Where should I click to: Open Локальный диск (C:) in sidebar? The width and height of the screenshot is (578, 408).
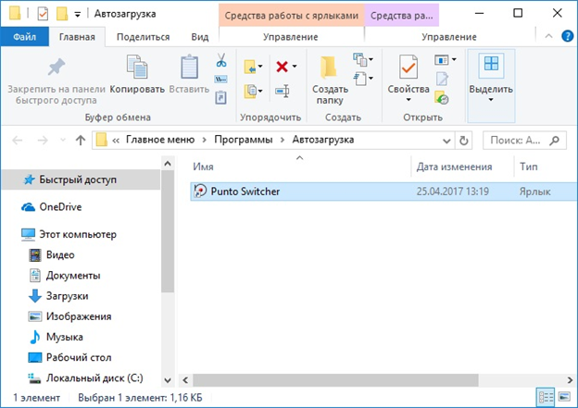coord(94,378)
